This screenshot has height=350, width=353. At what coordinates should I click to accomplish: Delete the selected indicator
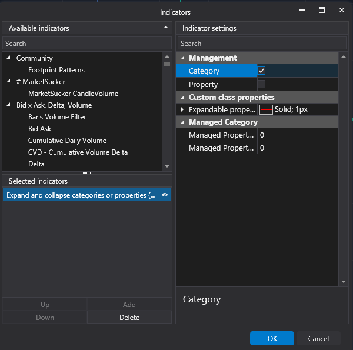tap(129, 318)
